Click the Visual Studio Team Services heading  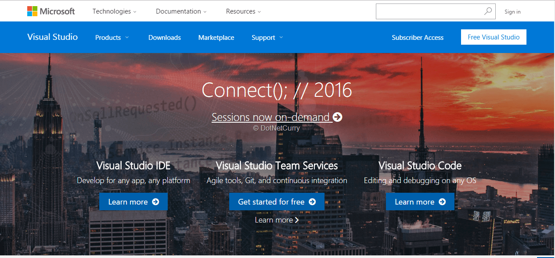point(277,166)
